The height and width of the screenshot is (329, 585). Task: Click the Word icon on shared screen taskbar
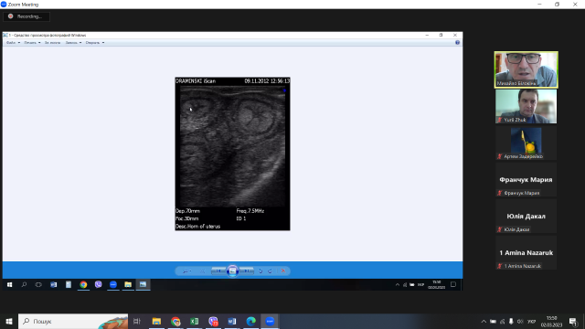(x=54, y=284)
